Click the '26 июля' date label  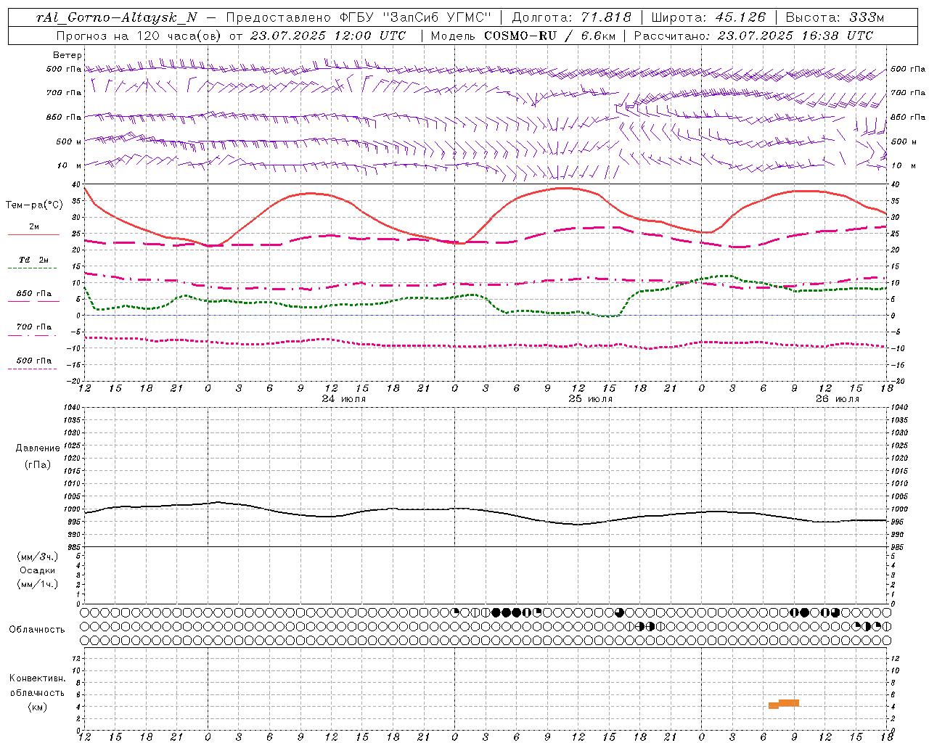pyautogui.click(x=838, y=399)
